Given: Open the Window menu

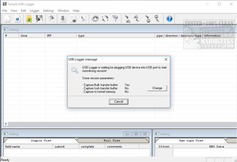Looking at the screenshot, I should pos(63,11).
